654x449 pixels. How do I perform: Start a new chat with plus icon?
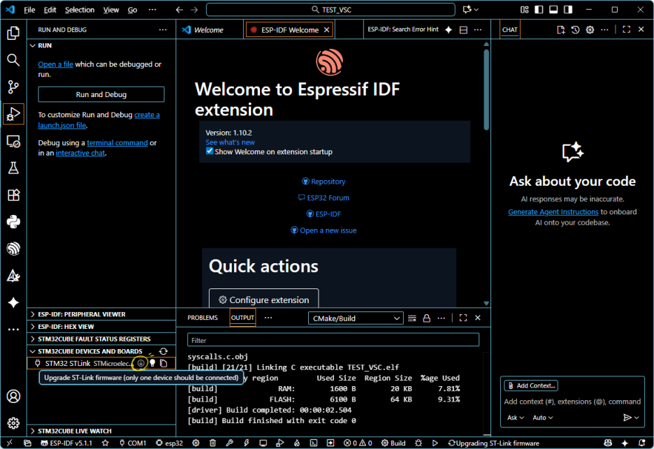click(x=560, y=29)
